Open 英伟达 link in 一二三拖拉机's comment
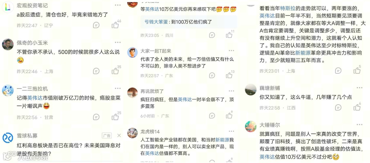The image size is (370, 163). pos(35,98)
